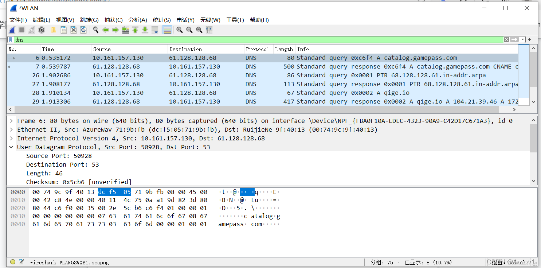Select Checksum: 0x5cb6 [unverified] field
The height and width of the screenshot is (268, 541).
click(x=79, y=182)
